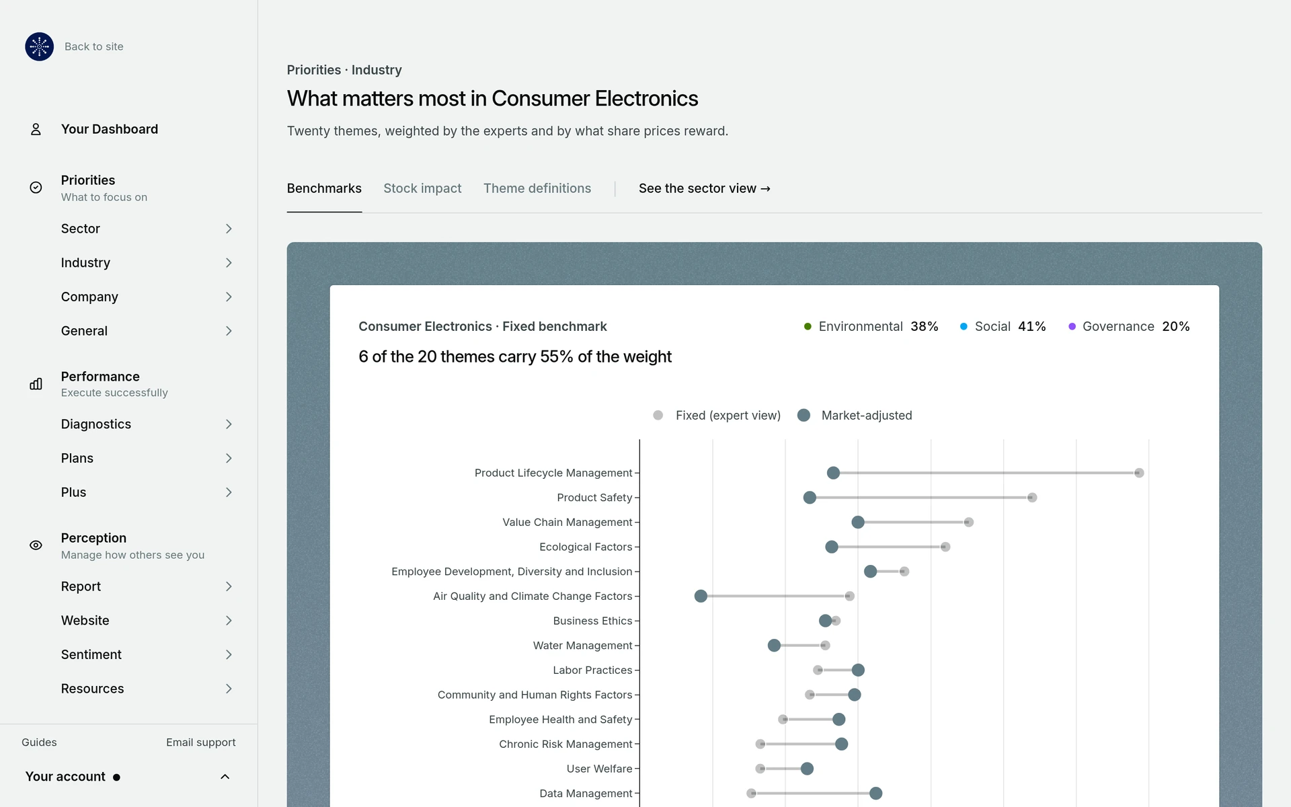Expand the Sector chevron
Viewport: 1291px width, 807px height.
tap(229, 229)
